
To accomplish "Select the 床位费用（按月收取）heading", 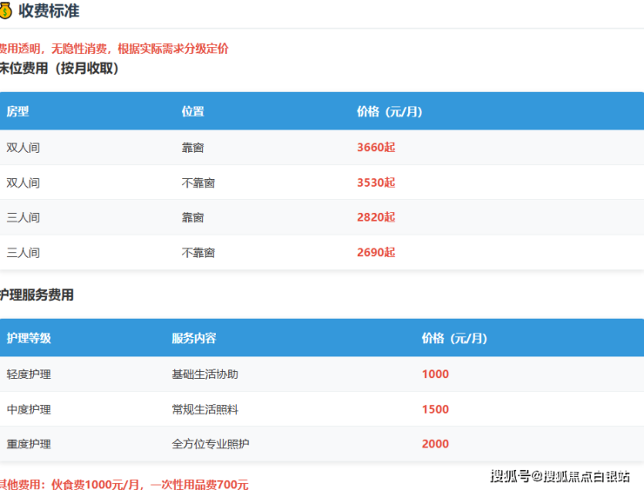I will (59, 68).
